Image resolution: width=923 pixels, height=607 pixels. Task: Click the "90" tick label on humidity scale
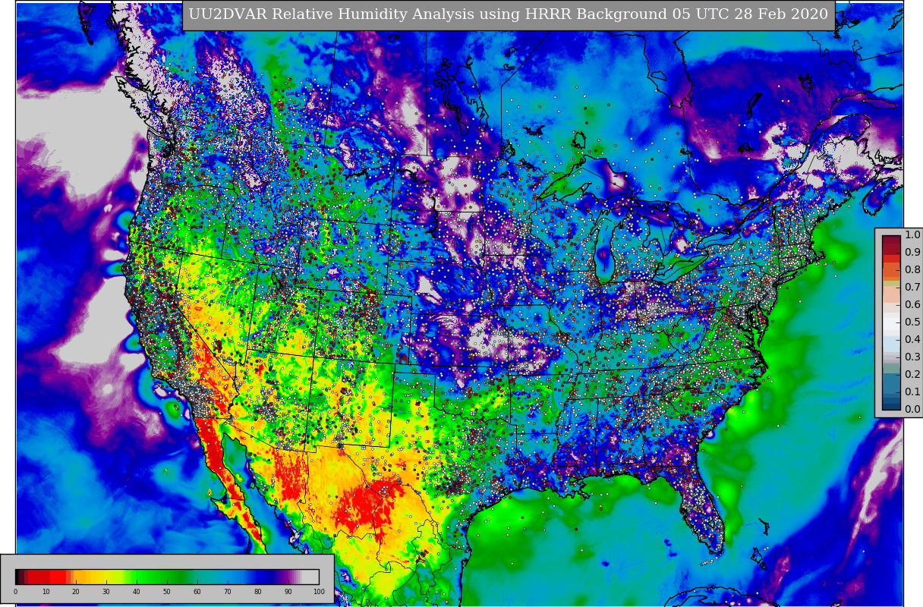pos(288,592)
